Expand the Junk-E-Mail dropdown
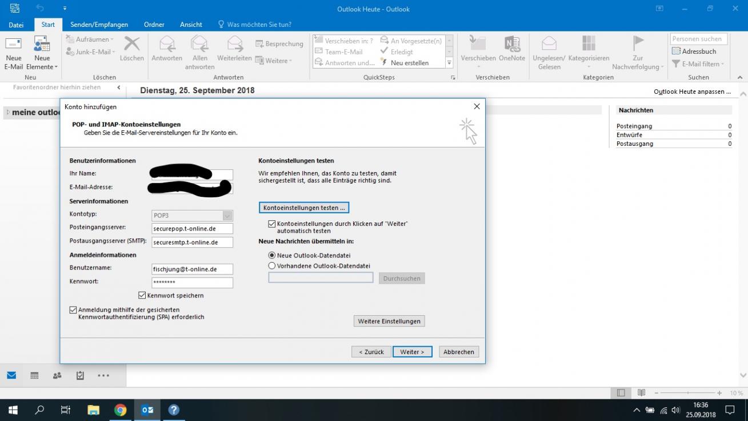 tap(114, 52)
